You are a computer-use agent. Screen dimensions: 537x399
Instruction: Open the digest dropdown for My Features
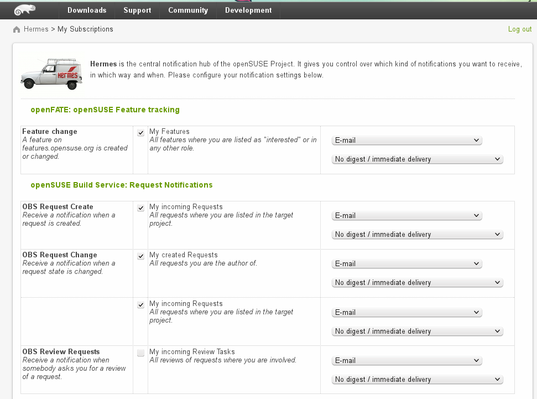[x=417, y=159]
